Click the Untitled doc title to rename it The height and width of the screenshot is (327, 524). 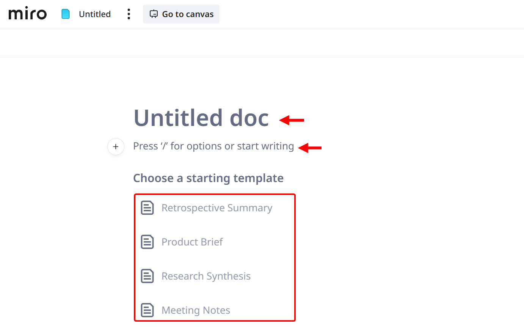[201, 118]
